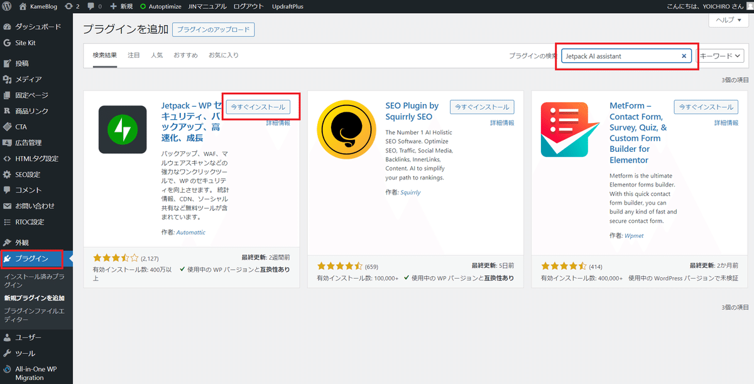Switch to the 人気 tab
The height and width of the screenshot is (384, 754).
(156, 55)
